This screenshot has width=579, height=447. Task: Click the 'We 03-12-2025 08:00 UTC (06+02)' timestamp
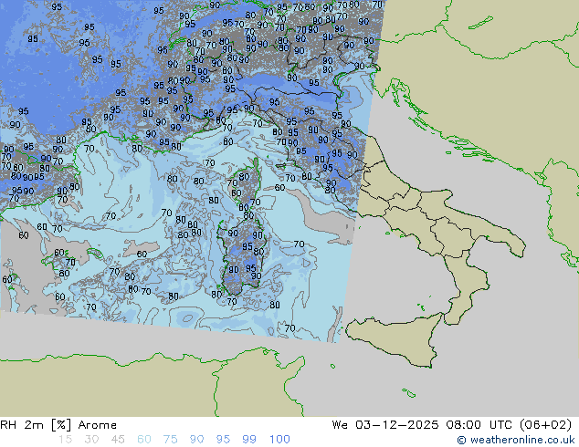pyautogui.click(x=452, y=425)
